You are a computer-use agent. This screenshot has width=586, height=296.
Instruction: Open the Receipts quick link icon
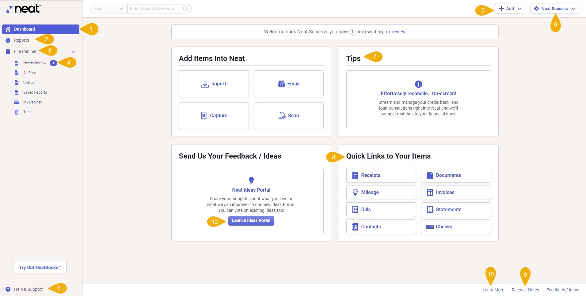click(355, 175)
